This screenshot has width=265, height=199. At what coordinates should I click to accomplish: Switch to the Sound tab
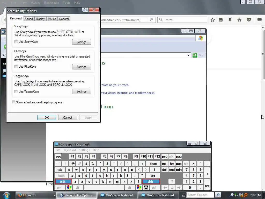click(29, 19)
